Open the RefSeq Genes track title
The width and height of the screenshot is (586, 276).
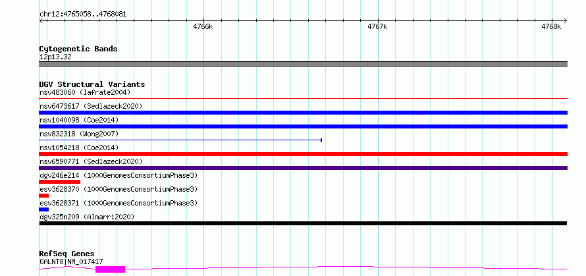[67, 254]
